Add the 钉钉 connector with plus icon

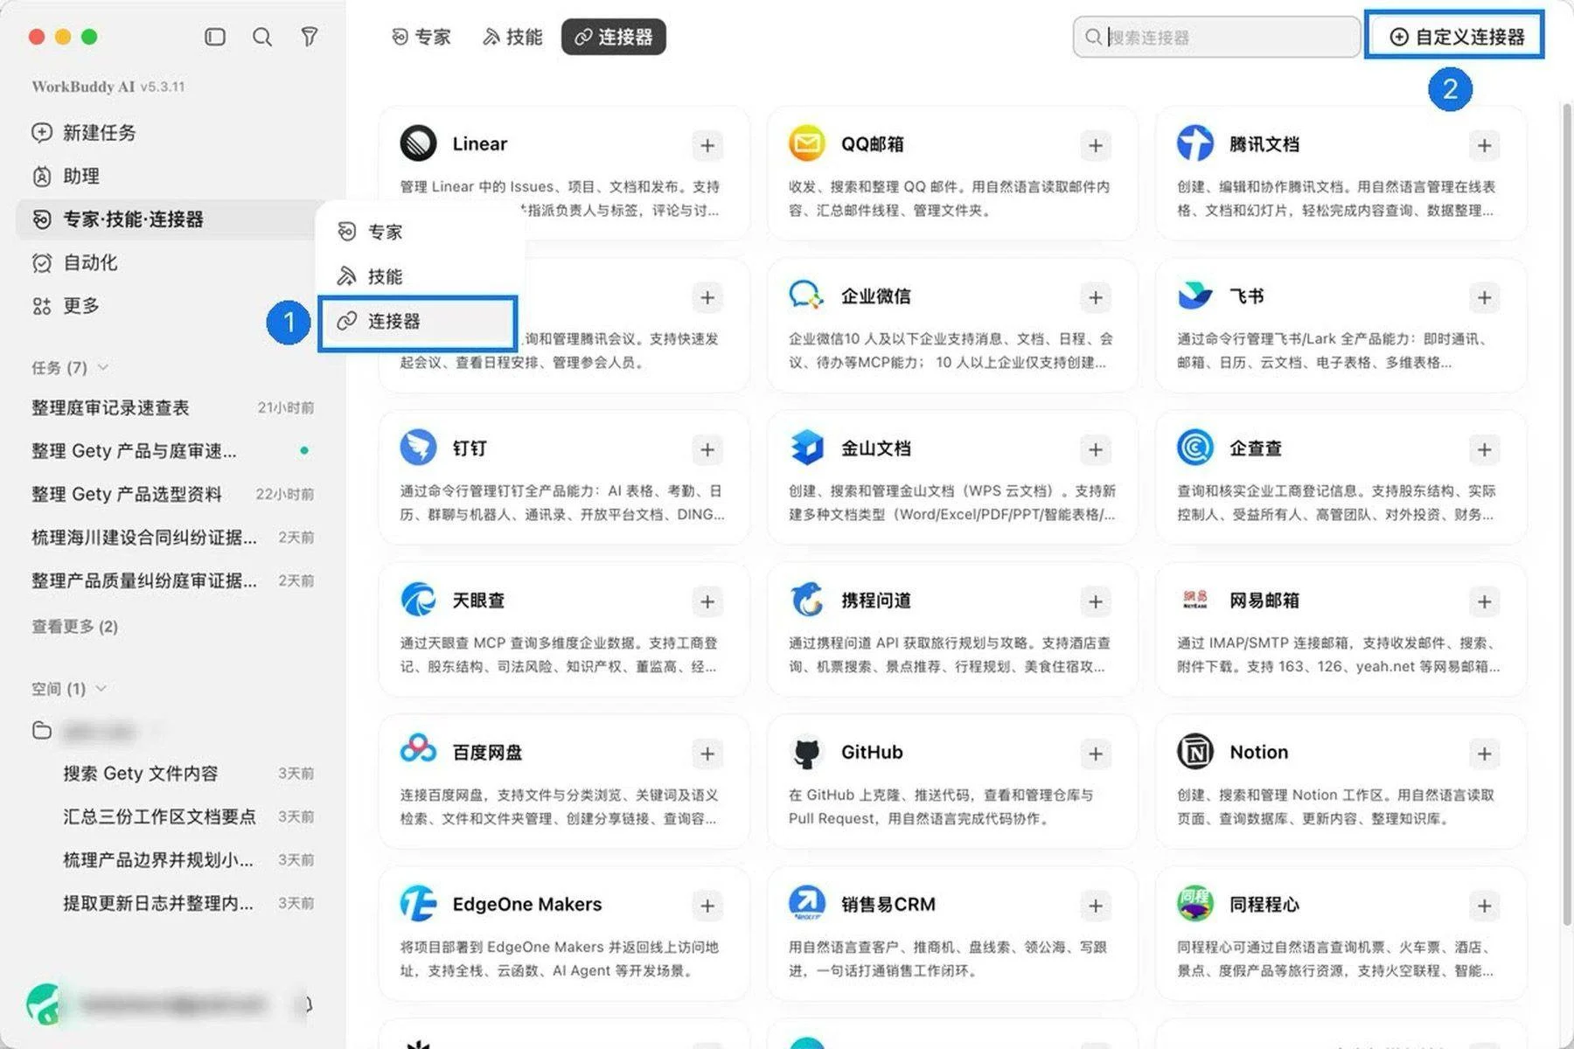point(707,449)
